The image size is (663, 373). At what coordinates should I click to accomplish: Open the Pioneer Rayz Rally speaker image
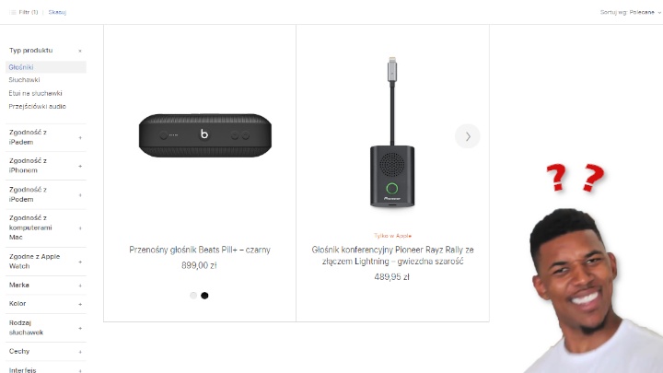pyautogui.click(x=392, y=133)
